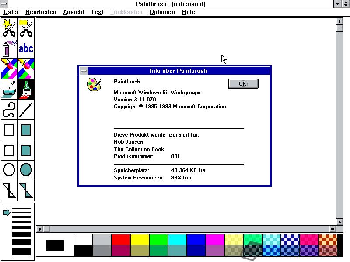The image size is (350, 262).
Task: Pick the olive color swatch
Action: [x=140, y=250]
